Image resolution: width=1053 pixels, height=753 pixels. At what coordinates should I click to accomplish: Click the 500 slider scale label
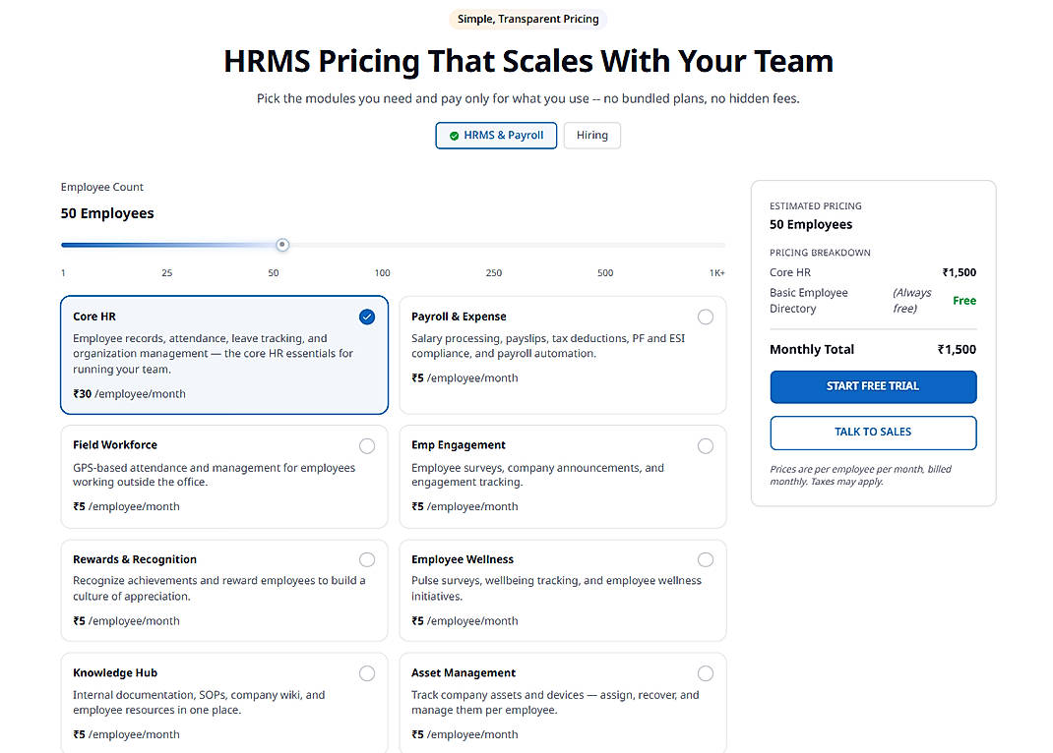click(x=605, y=273)
